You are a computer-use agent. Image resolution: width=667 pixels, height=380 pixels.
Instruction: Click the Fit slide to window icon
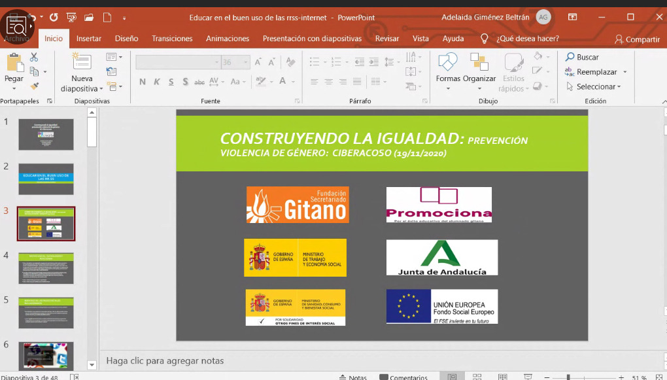tap(659, 377)
